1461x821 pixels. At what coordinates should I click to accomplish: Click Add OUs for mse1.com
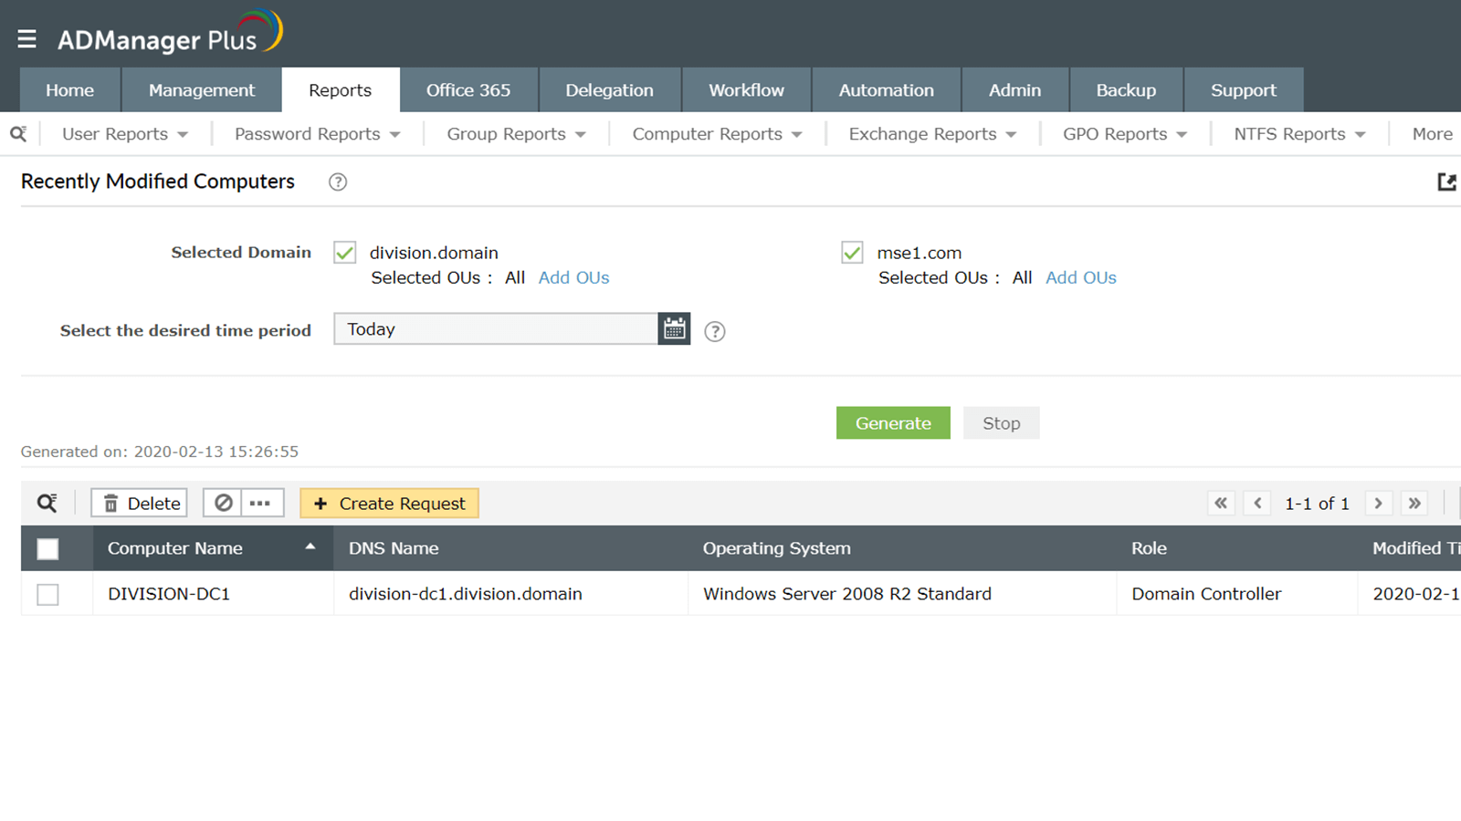[1081, 277]
